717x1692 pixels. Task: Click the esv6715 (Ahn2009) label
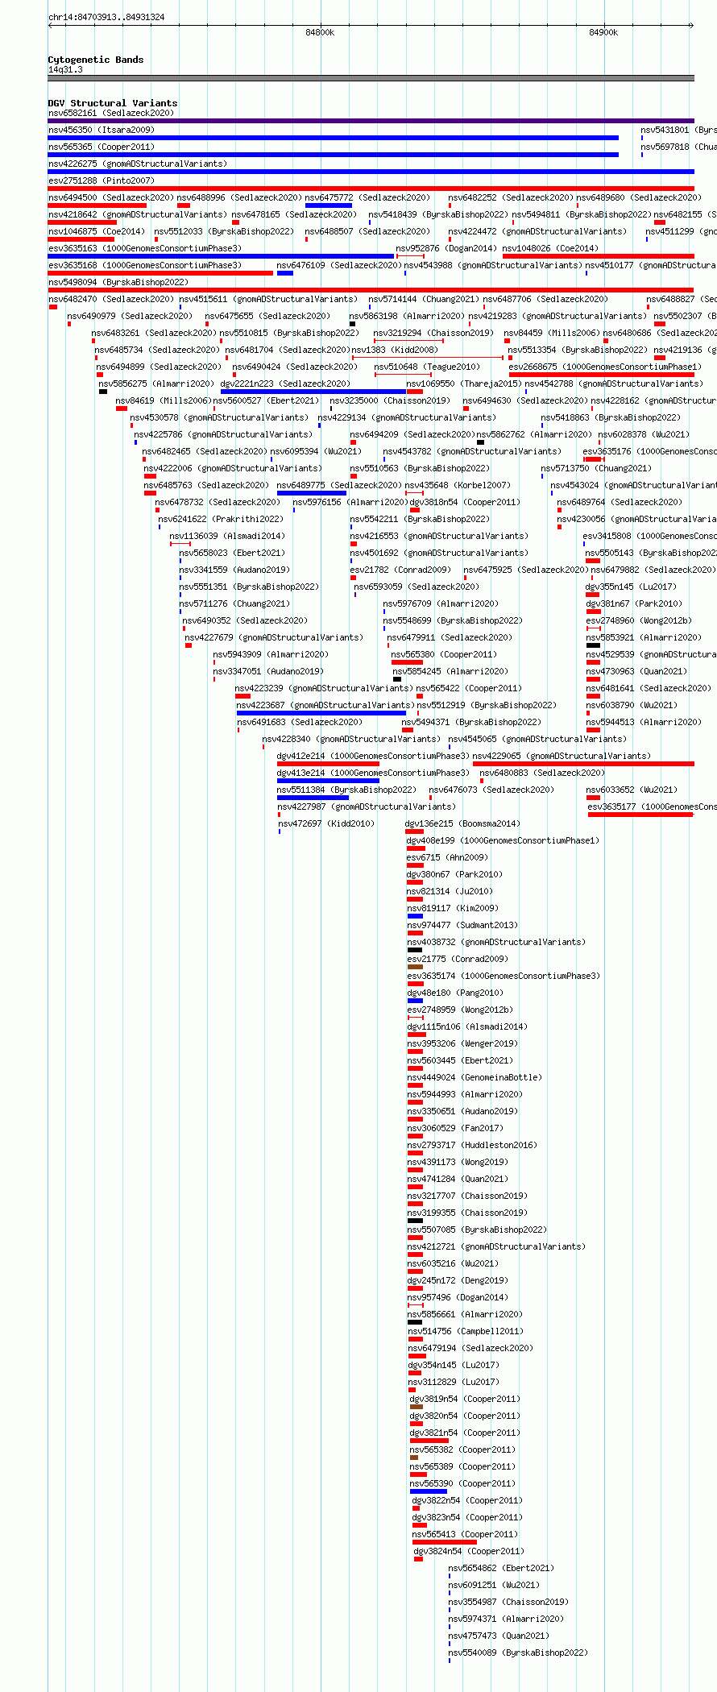(x=447, y=857)
